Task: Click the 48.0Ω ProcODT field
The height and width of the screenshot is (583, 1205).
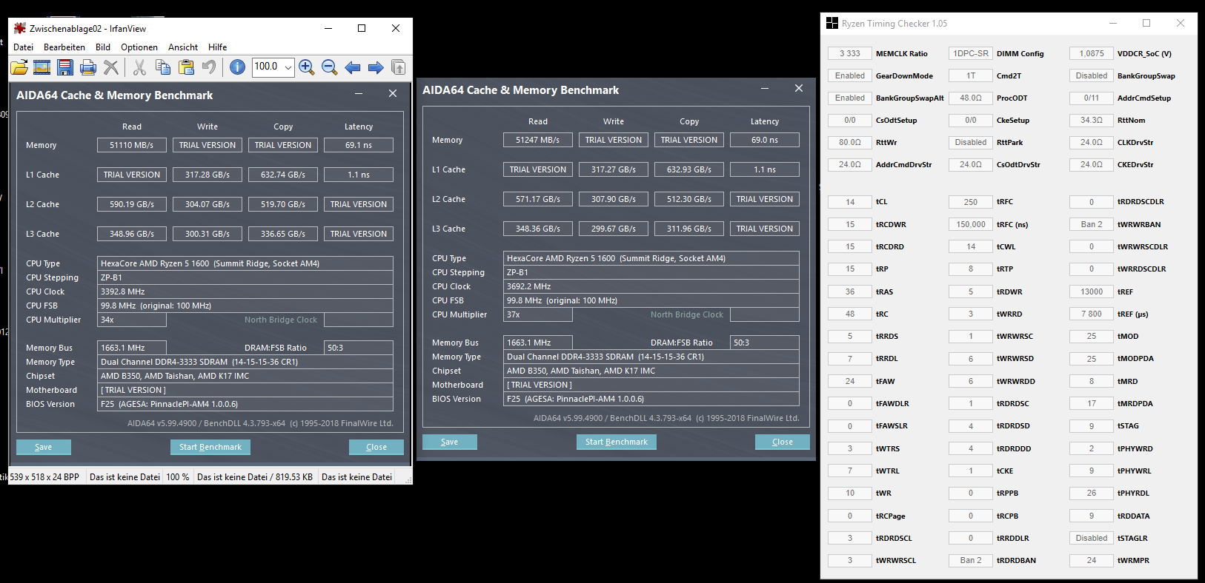Action: pyautogui.click(x=971, y=98)
